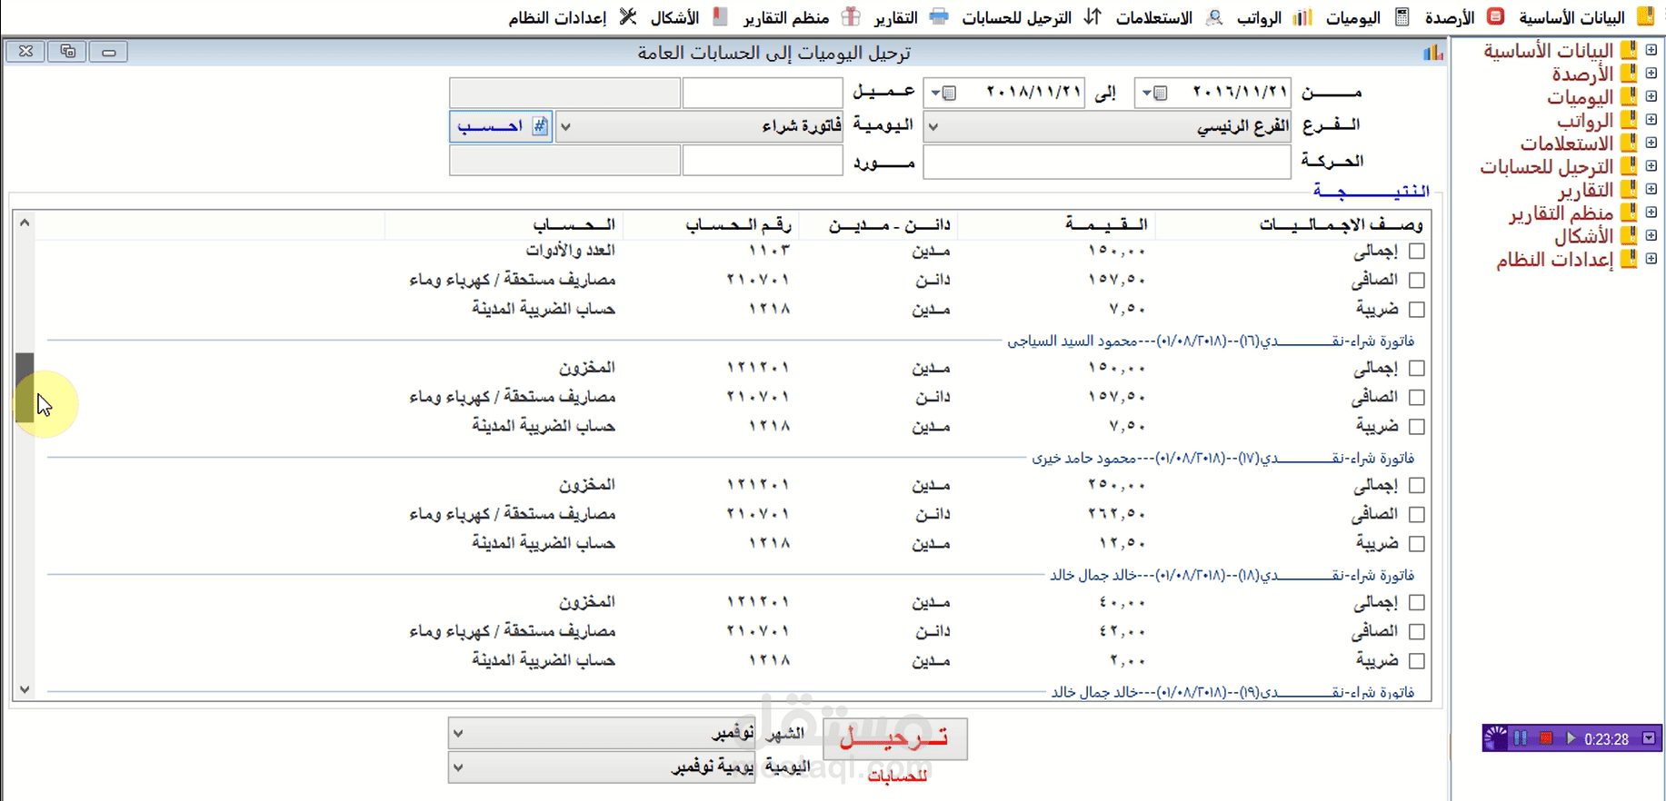Viewport: 1666px width, 801px height.
Task: Click the التقارير printer icon in top menu
Action: (x=939, y=16)
